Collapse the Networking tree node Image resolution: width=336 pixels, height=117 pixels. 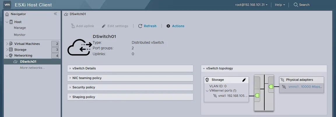[7, 56]
